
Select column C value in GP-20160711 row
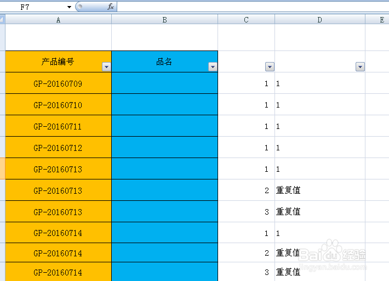(246, 126)
